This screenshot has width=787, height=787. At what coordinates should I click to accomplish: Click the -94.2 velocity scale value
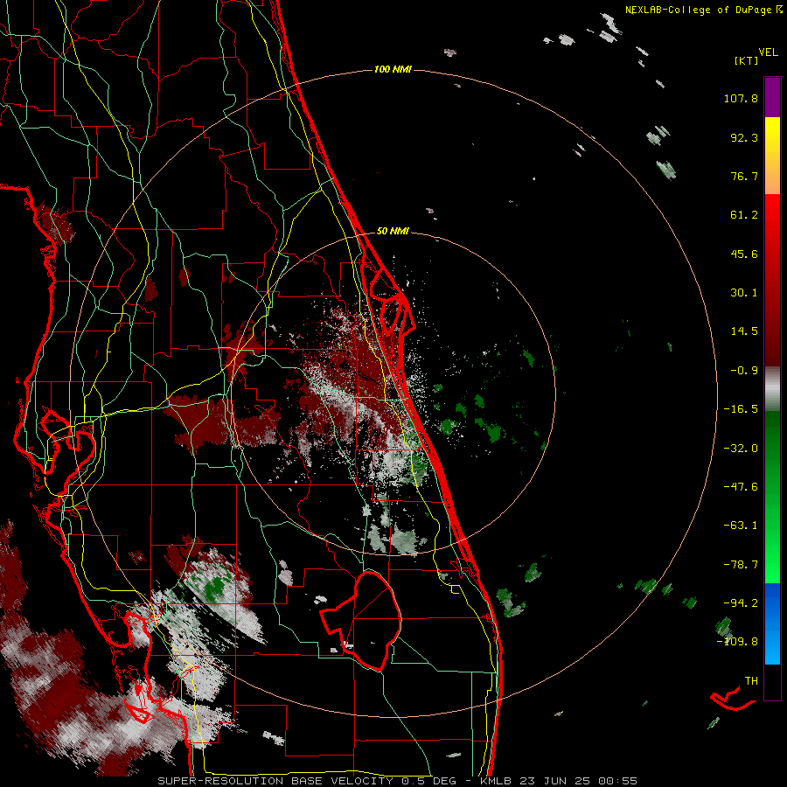tap(741, 603)
